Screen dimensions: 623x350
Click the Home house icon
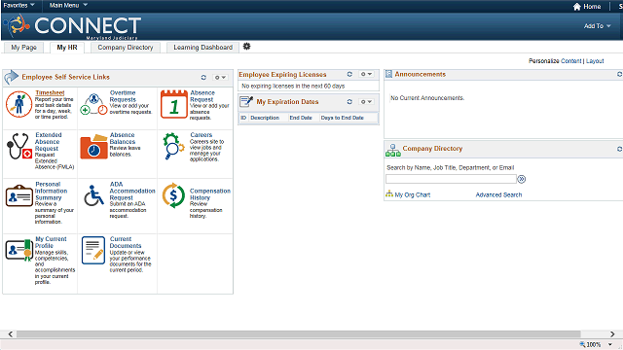click(577, 7)
